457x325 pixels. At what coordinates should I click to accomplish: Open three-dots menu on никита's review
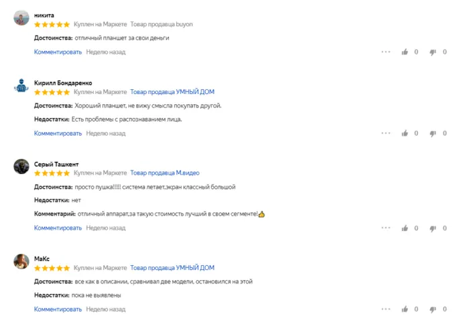[385, 52]
